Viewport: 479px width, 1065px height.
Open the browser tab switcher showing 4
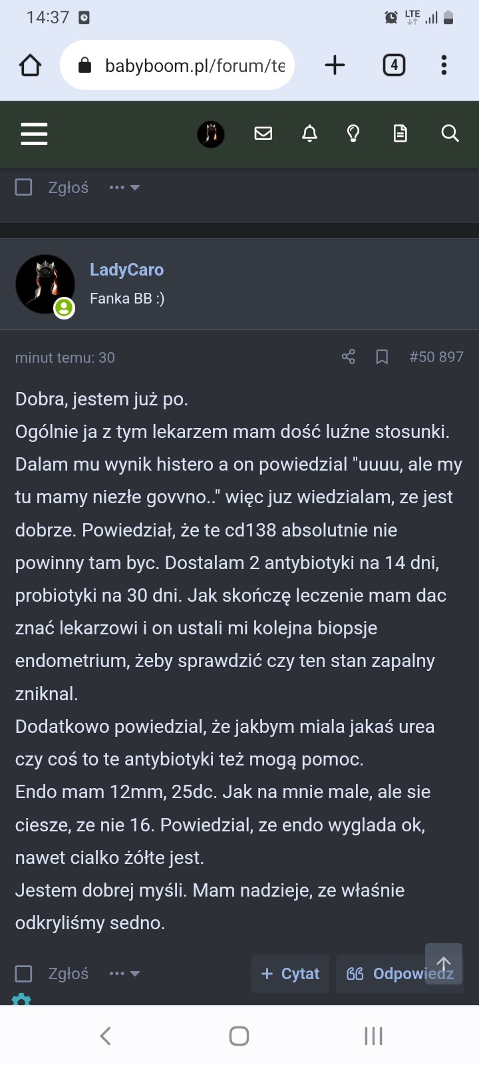click(x=394, y=65)
